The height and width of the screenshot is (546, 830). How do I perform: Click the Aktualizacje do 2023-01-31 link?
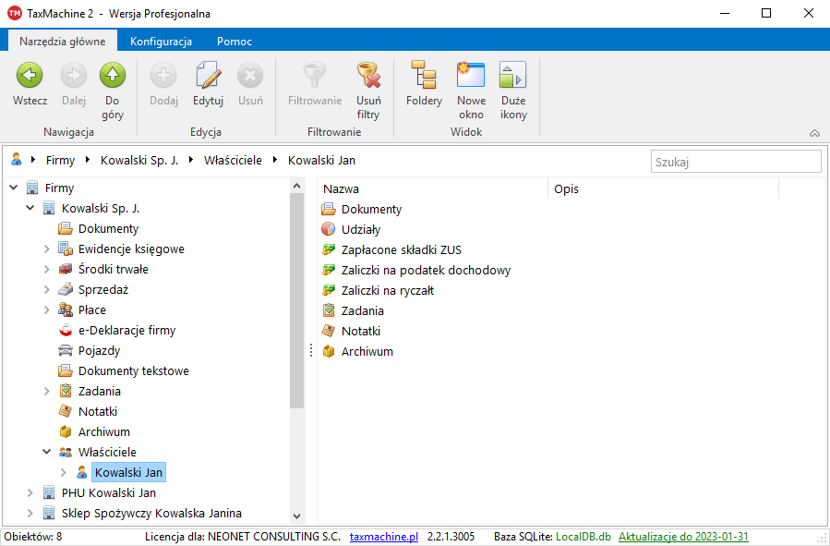[683, 537]
